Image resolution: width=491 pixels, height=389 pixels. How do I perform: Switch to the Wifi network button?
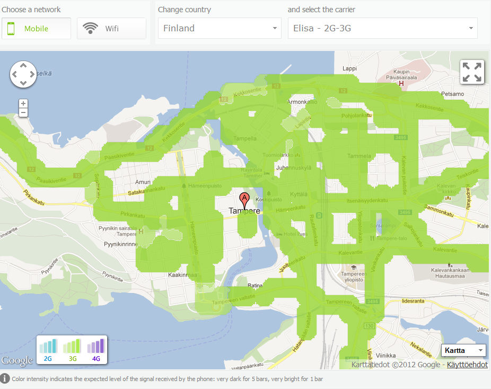click(111, 29)
